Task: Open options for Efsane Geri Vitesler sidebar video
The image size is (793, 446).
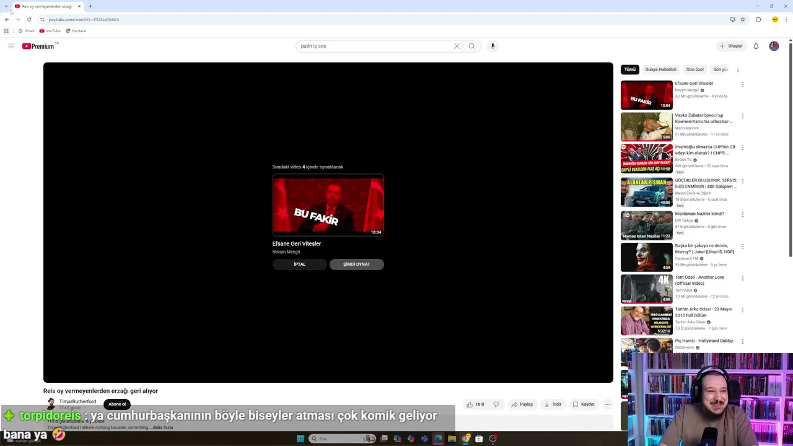Action: tap(743, 84)
